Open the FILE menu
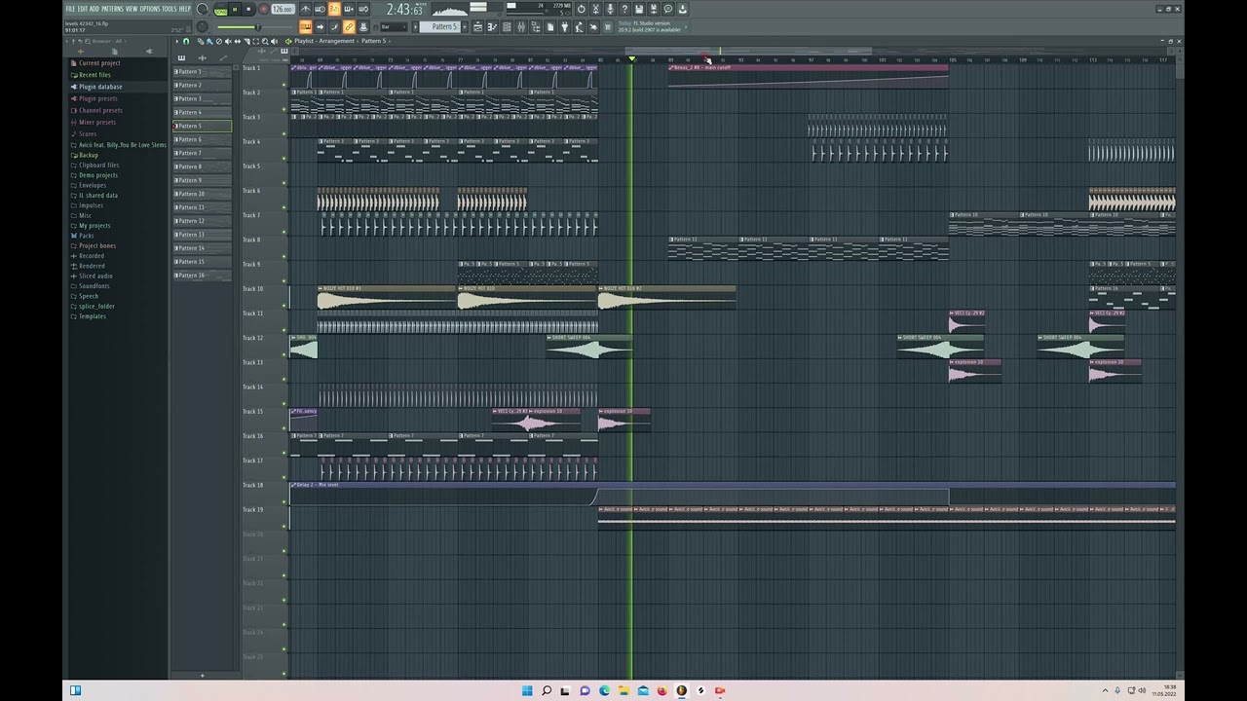This screenshot has width=1247, height=701. 70,9
